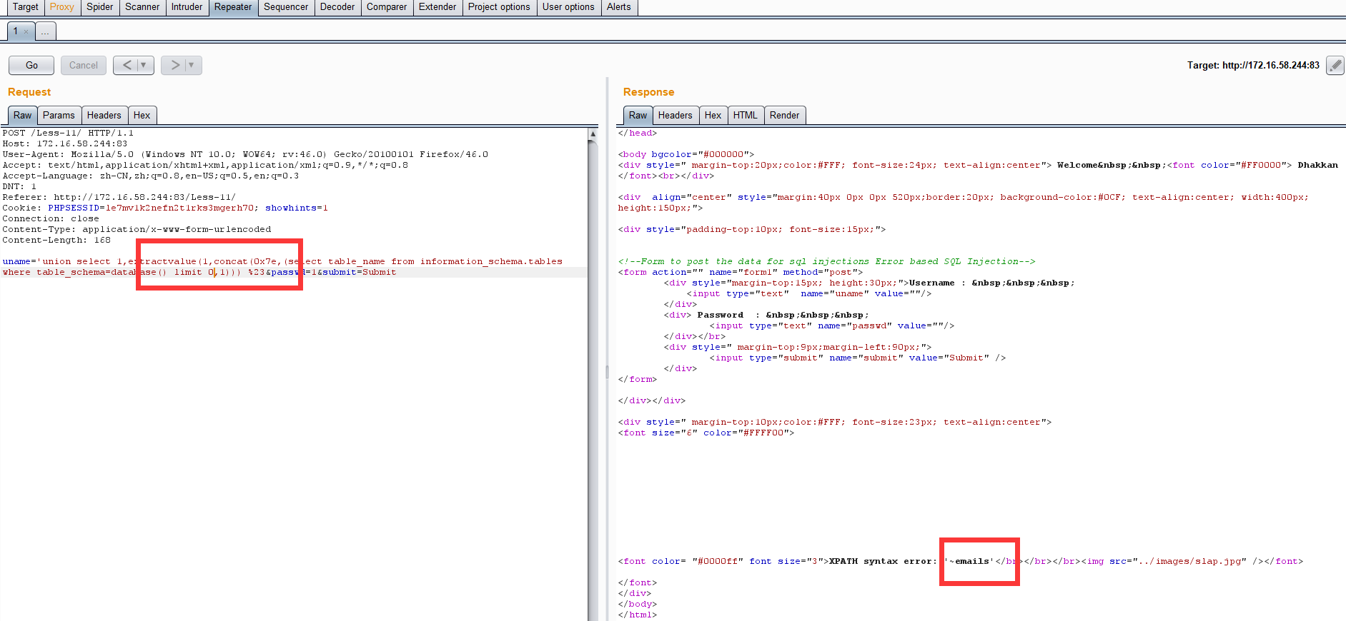The width and height of the screenshot is (1346, 621).
Task: Click the Target: http://172.16.58.244:83 label
Action: [1253, 65]
